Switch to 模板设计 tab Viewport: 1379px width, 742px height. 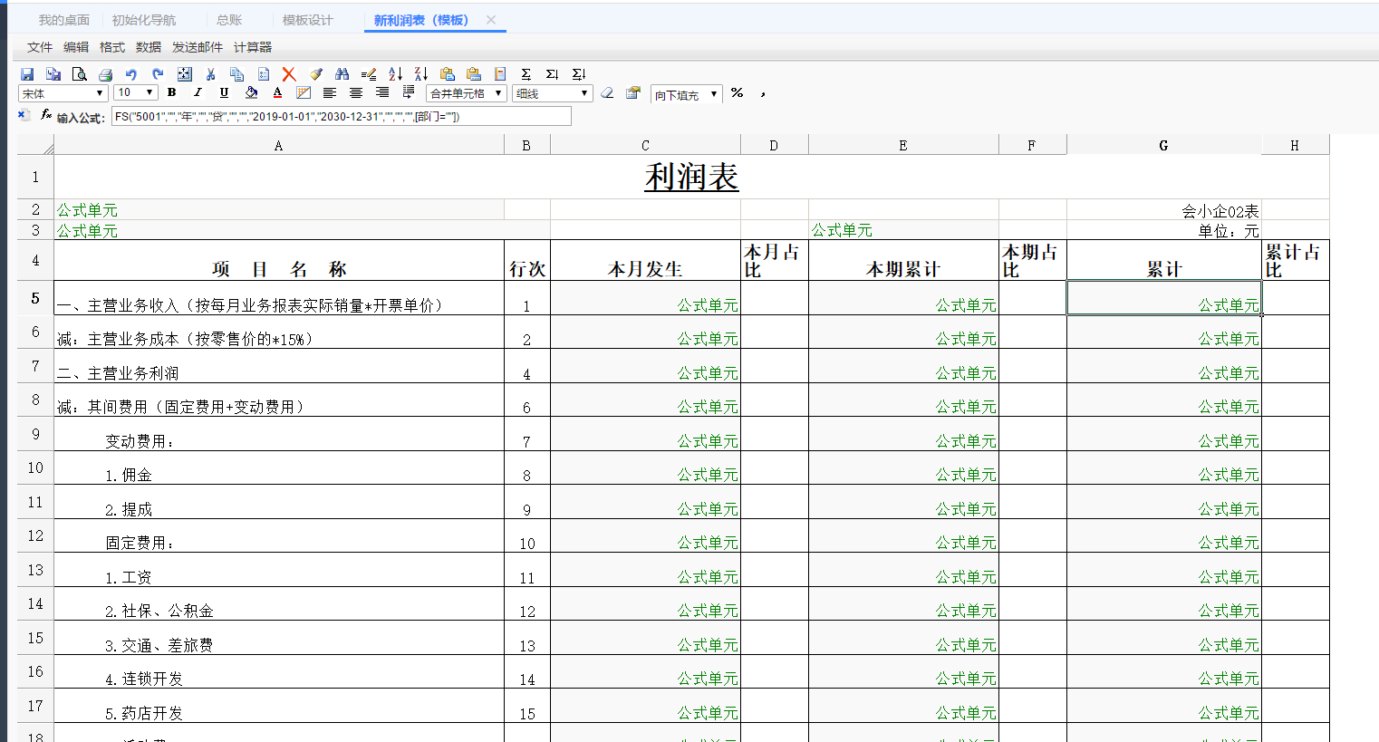click(x=308, y=20)
